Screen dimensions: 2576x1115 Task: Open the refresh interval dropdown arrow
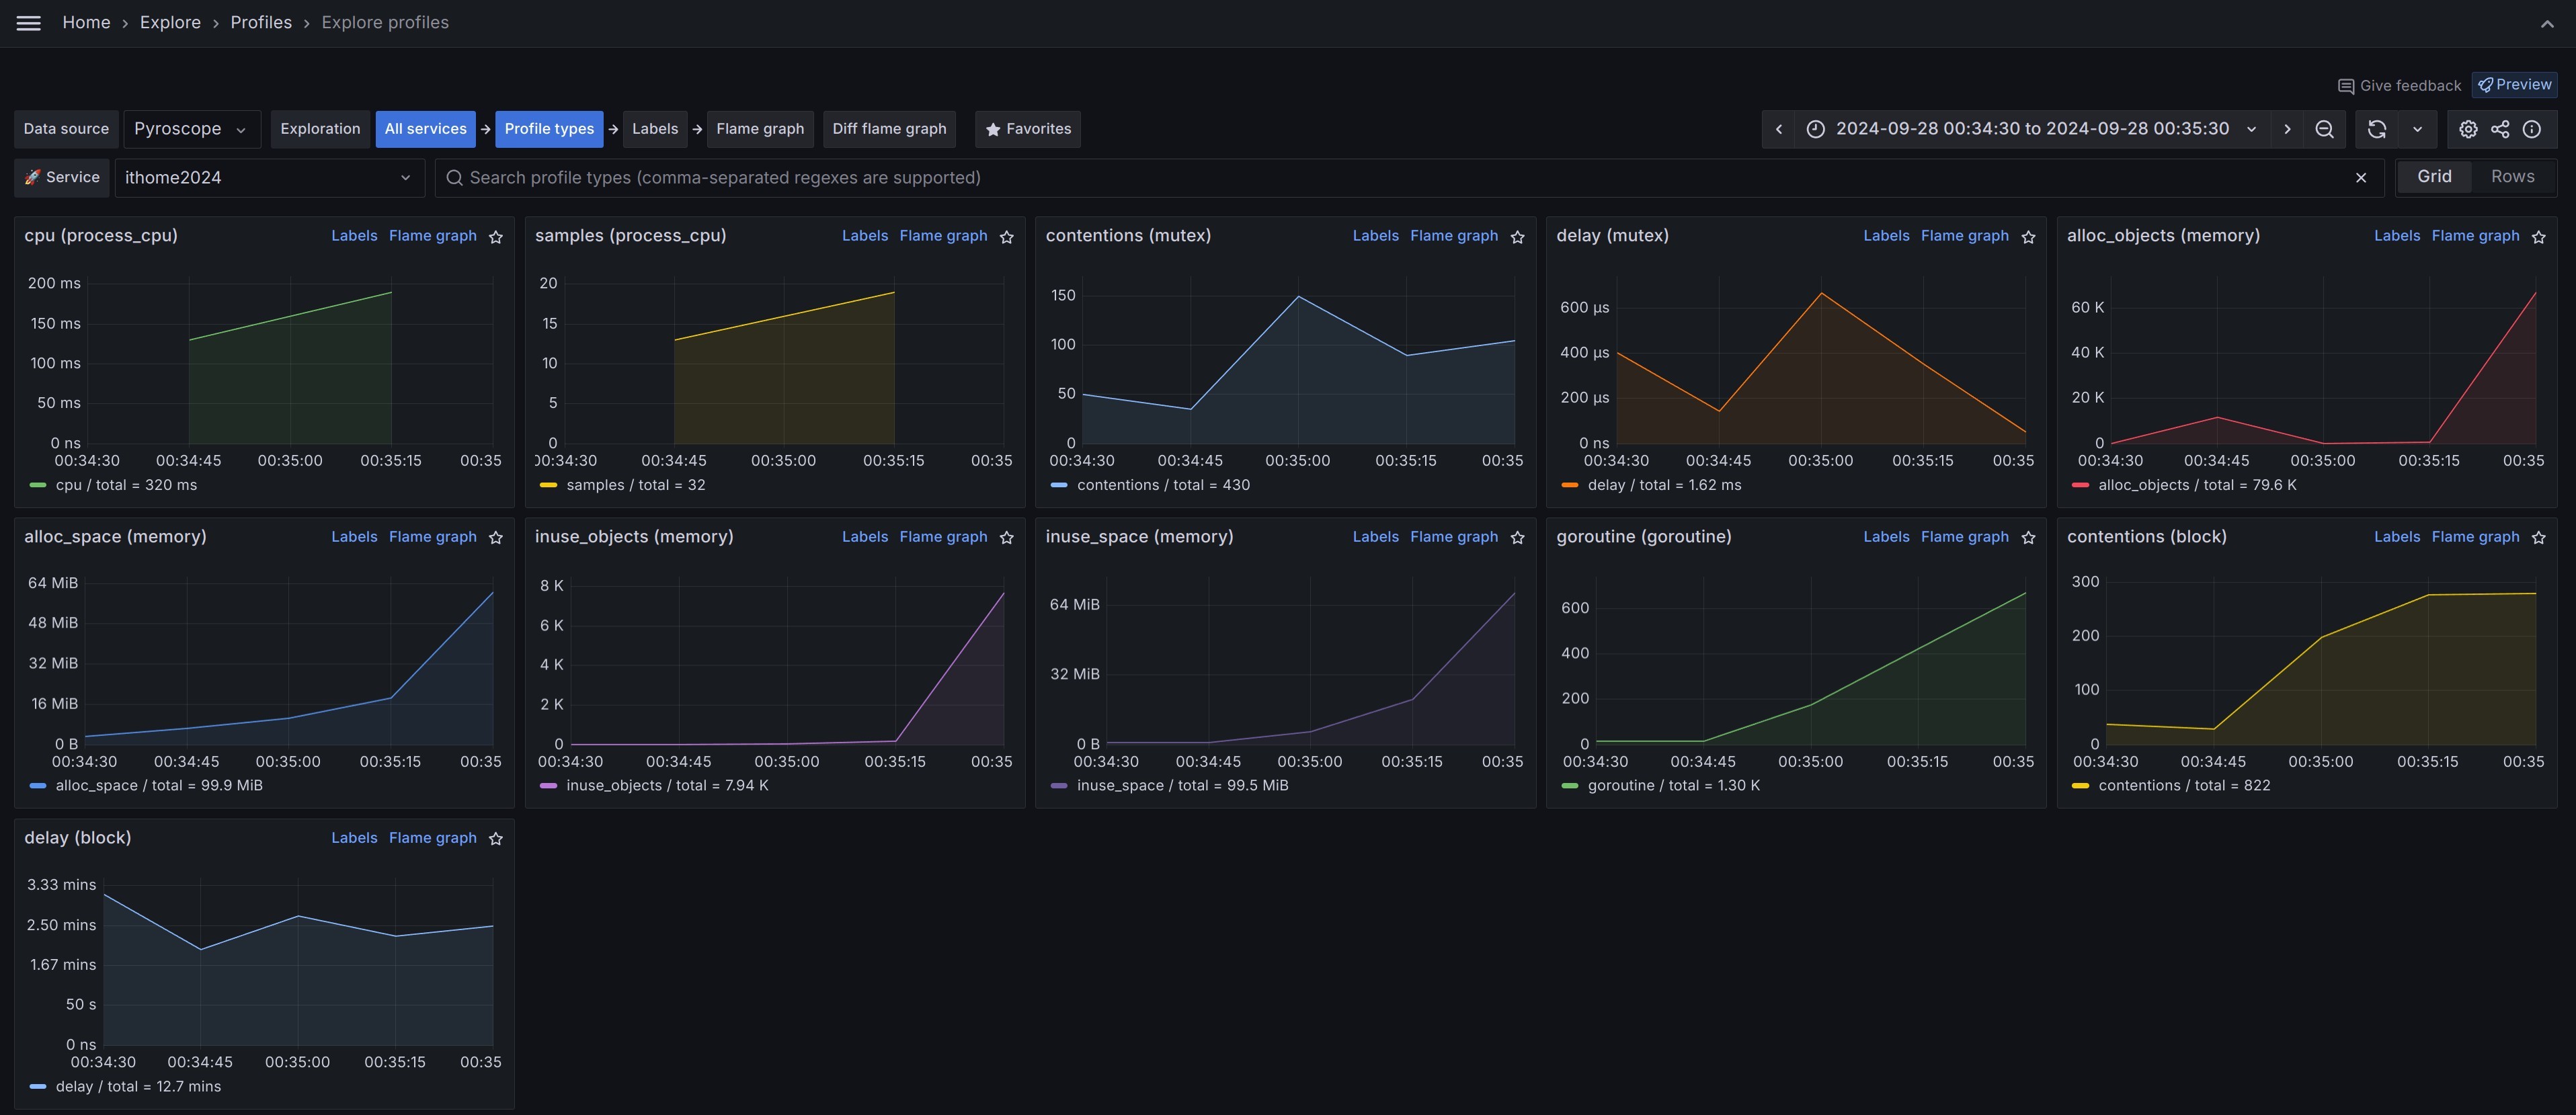2417,129
